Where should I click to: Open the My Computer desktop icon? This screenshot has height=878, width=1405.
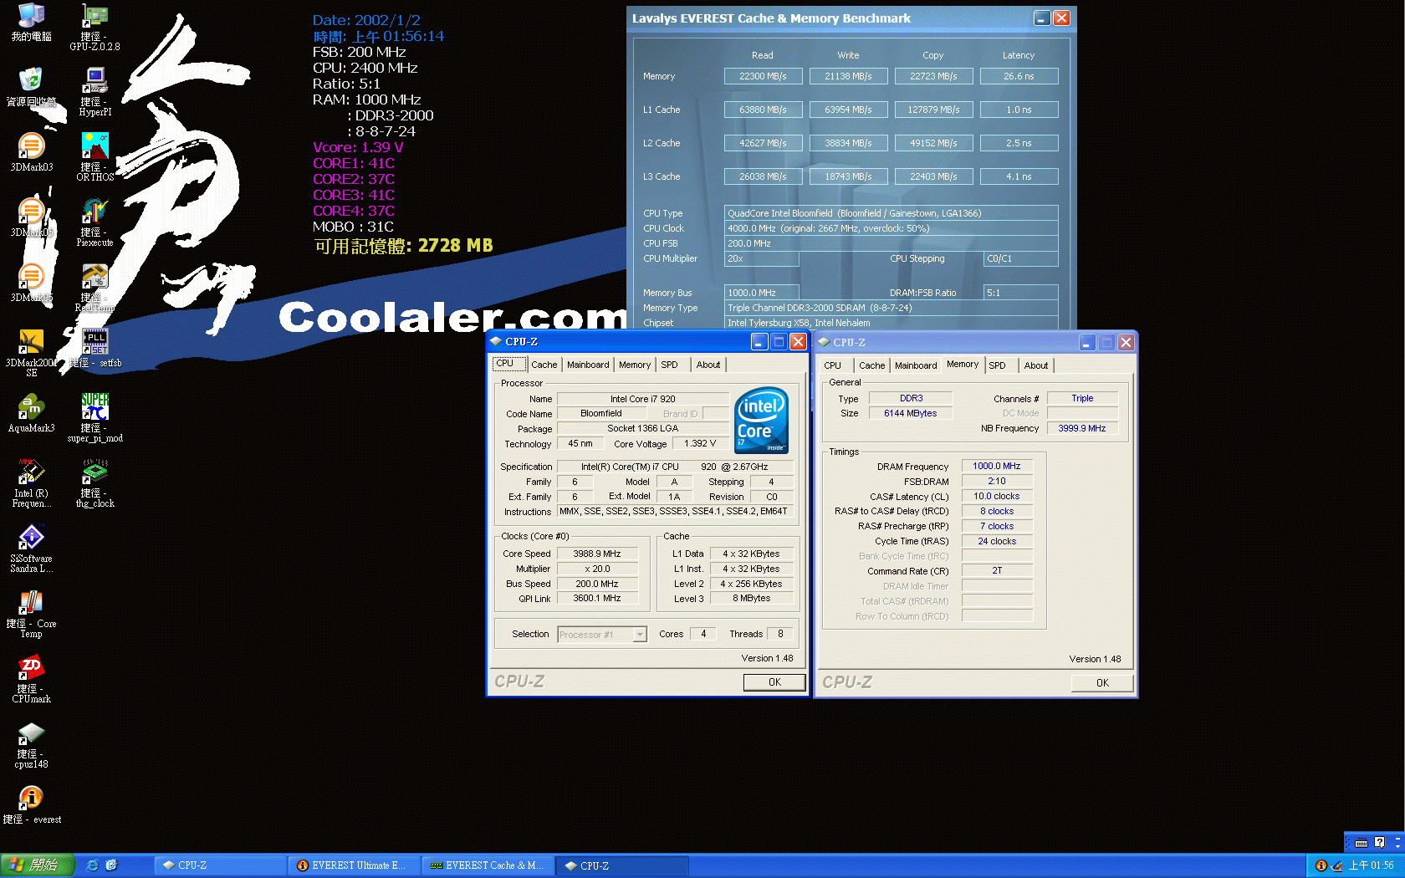click(x=31, y=22)
